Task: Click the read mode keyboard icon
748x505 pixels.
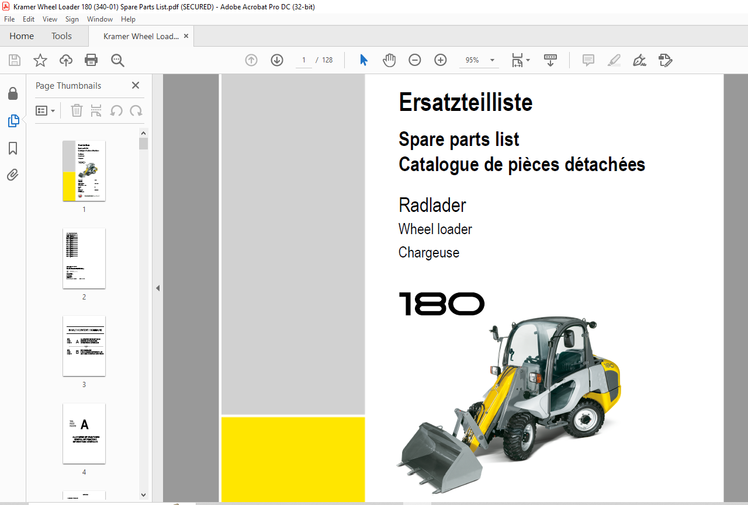Action: 550,60
